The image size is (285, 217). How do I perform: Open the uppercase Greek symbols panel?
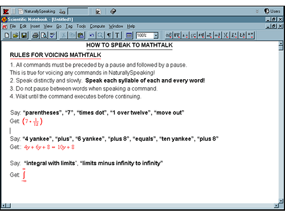coord(177,35)
